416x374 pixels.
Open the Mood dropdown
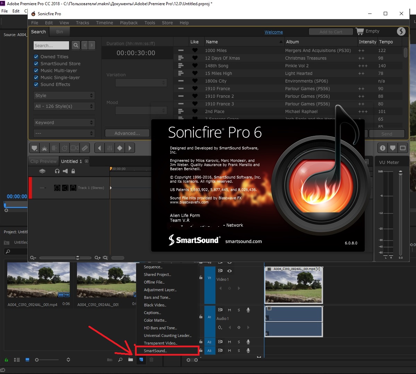tap(141, 110)
